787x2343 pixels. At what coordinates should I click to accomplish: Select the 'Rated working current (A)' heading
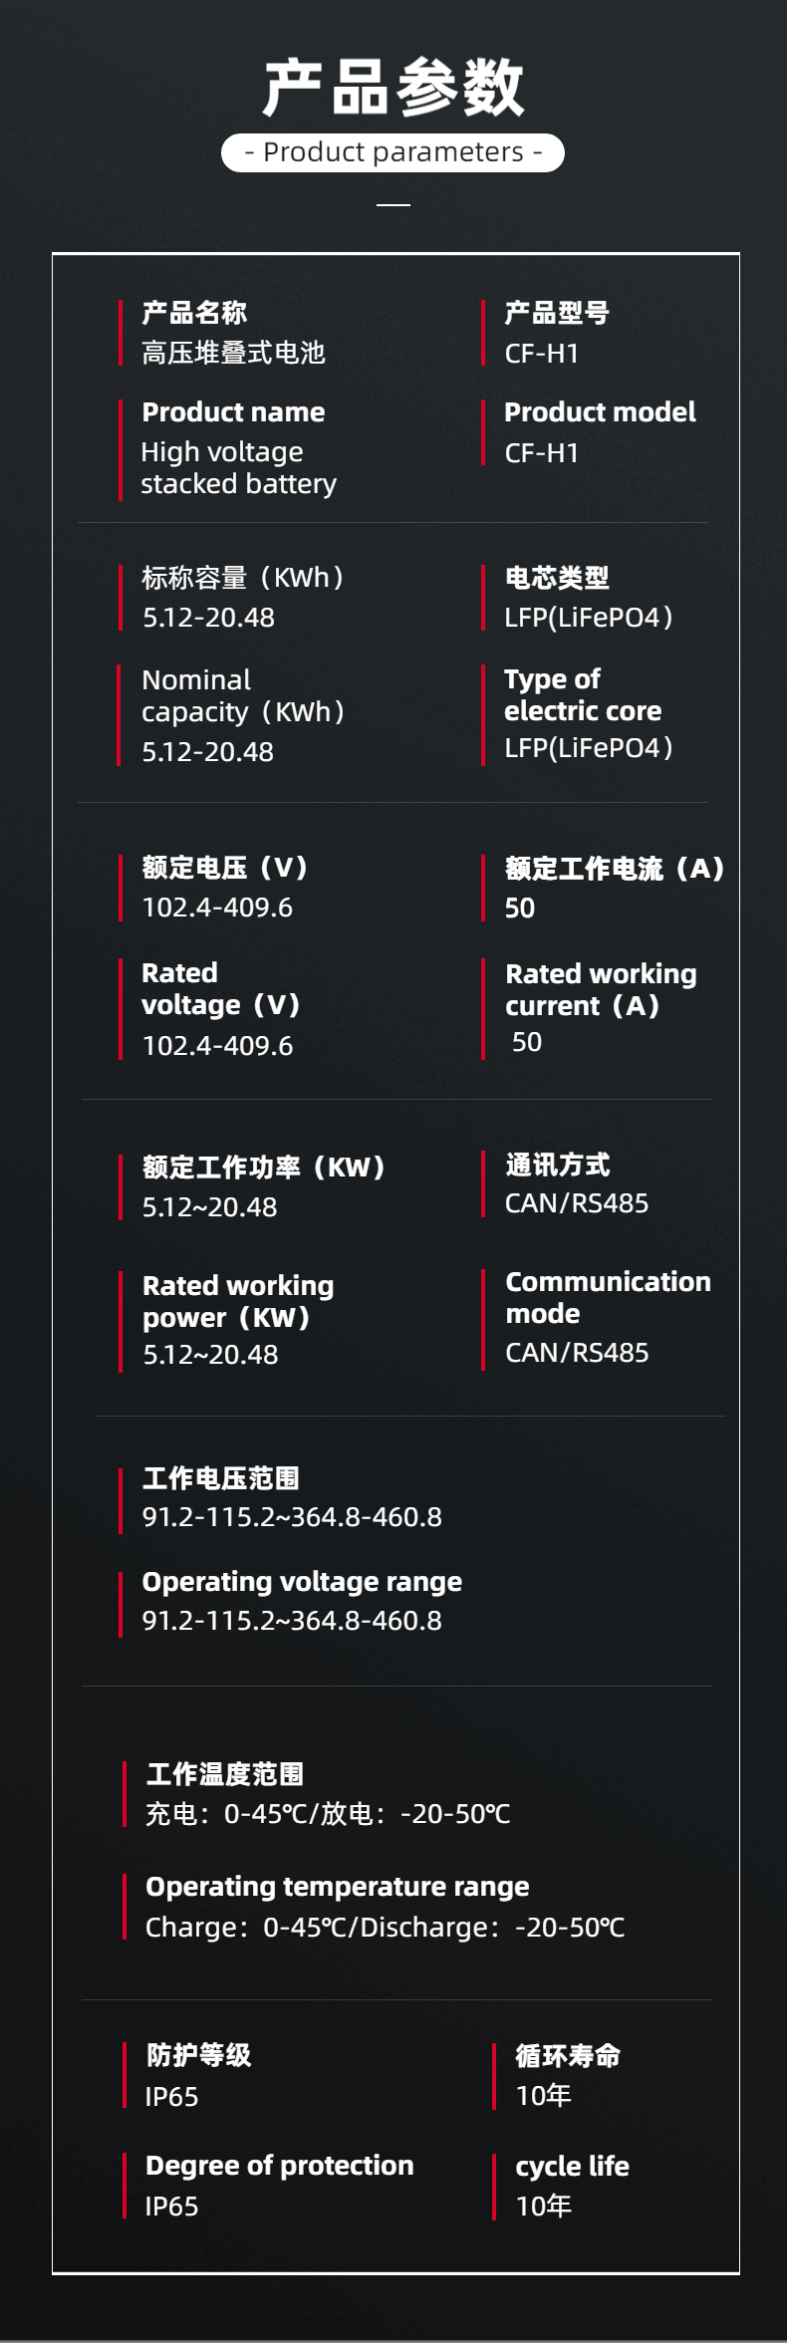[x=600, y=990]
